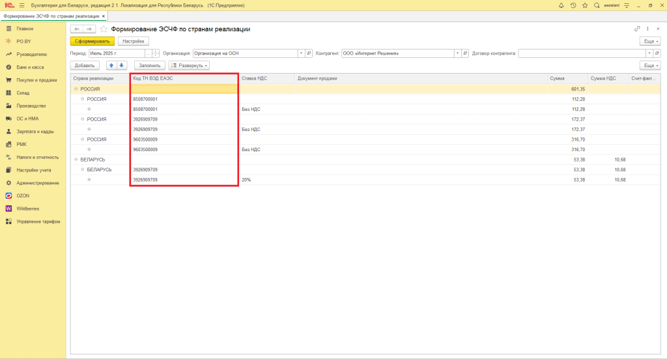Click the search magnifier icon
667x359 pixels.
coord(597,5)
